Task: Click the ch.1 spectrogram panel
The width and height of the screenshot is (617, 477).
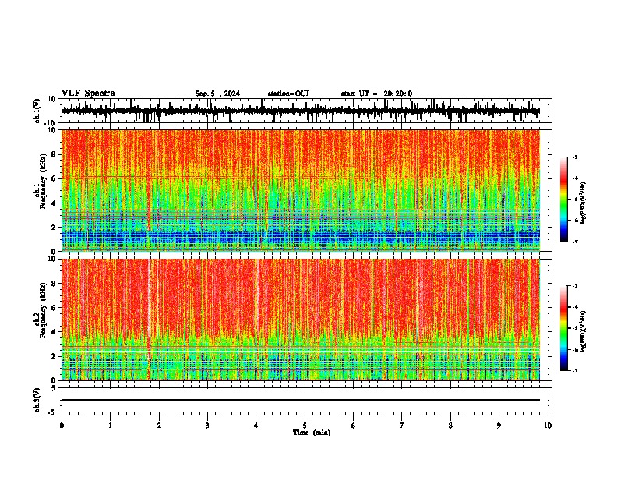Action: (300, 190)
